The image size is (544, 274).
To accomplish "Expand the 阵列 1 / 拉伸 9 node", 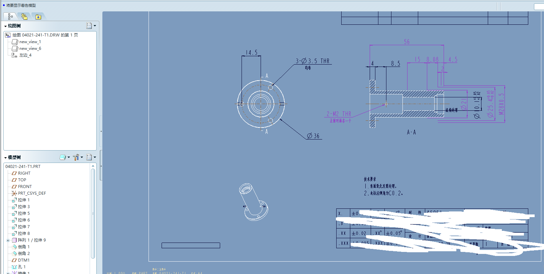I will click(8, 240).
